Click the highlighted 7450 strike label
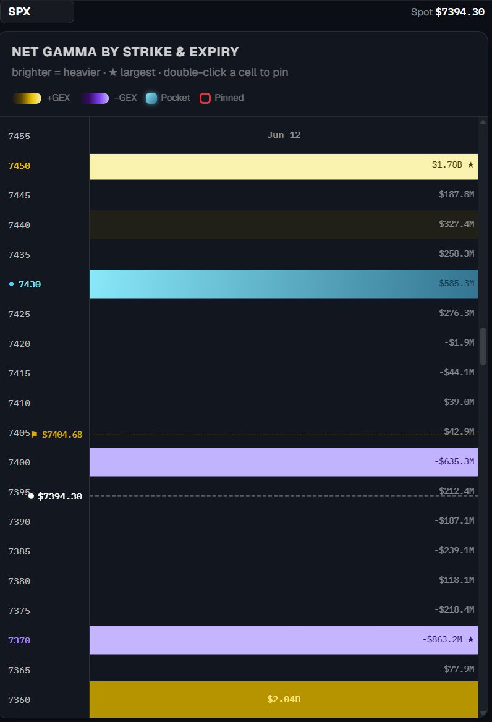The image size is (492, 722). click(19, 166)
